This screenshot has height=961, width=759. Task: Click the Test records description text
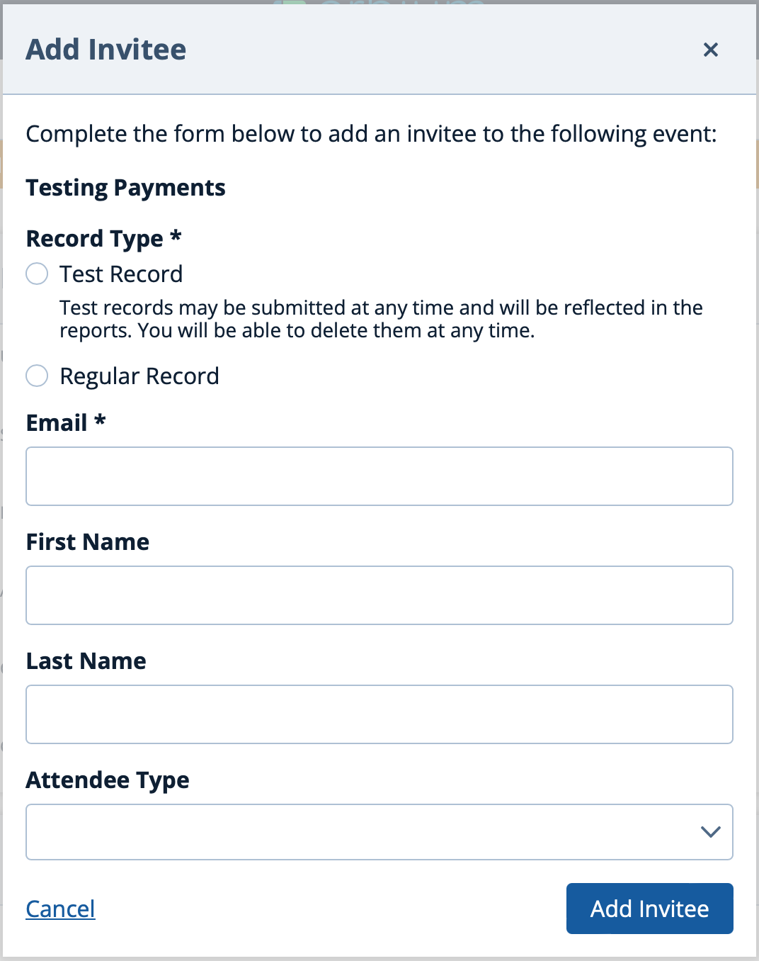click(x=380, y=319)
